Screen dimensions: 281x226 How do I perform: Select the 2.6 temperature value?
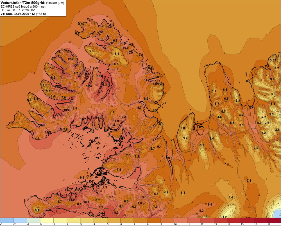267,123
